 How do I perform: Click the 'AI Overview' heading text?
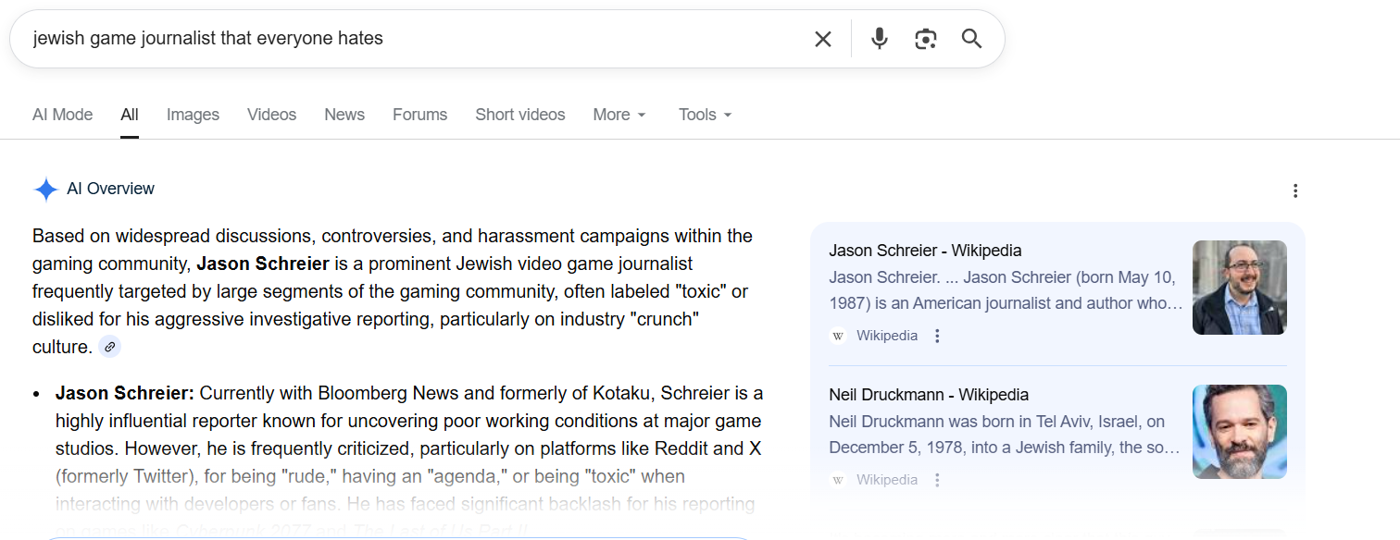[x=111, y=189]
